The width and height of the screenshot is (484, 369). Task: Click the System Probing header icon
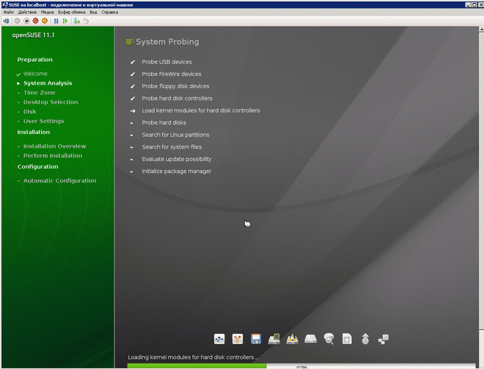[x=129, y=42]
